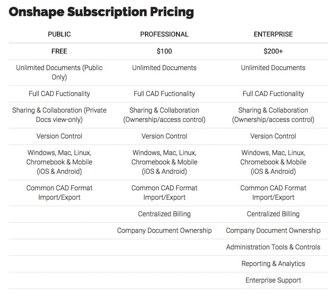The image size is (336, 297).
Task: Click the $100 Professional price
Action: click(x=164, y=51)
